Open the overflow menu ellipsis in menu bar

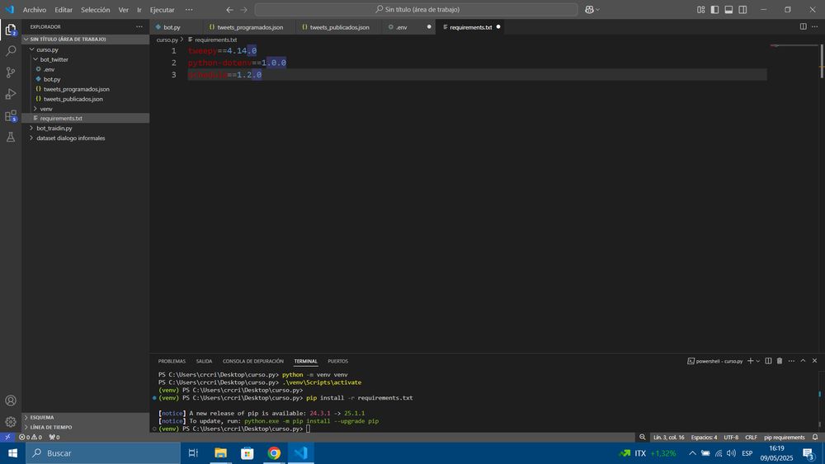[x=189, y=9]
